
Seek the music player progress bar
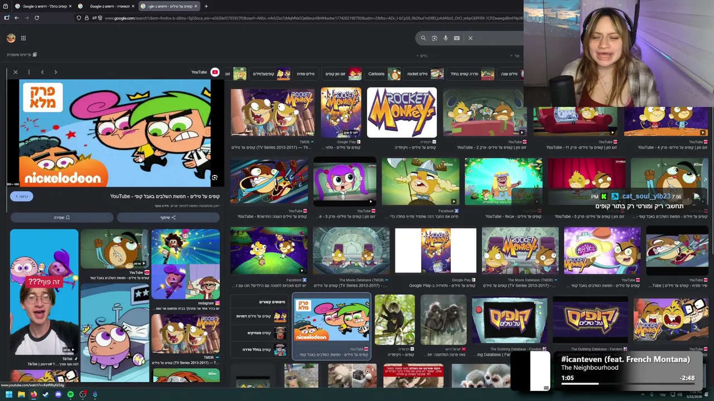click(x=629, y=384)
